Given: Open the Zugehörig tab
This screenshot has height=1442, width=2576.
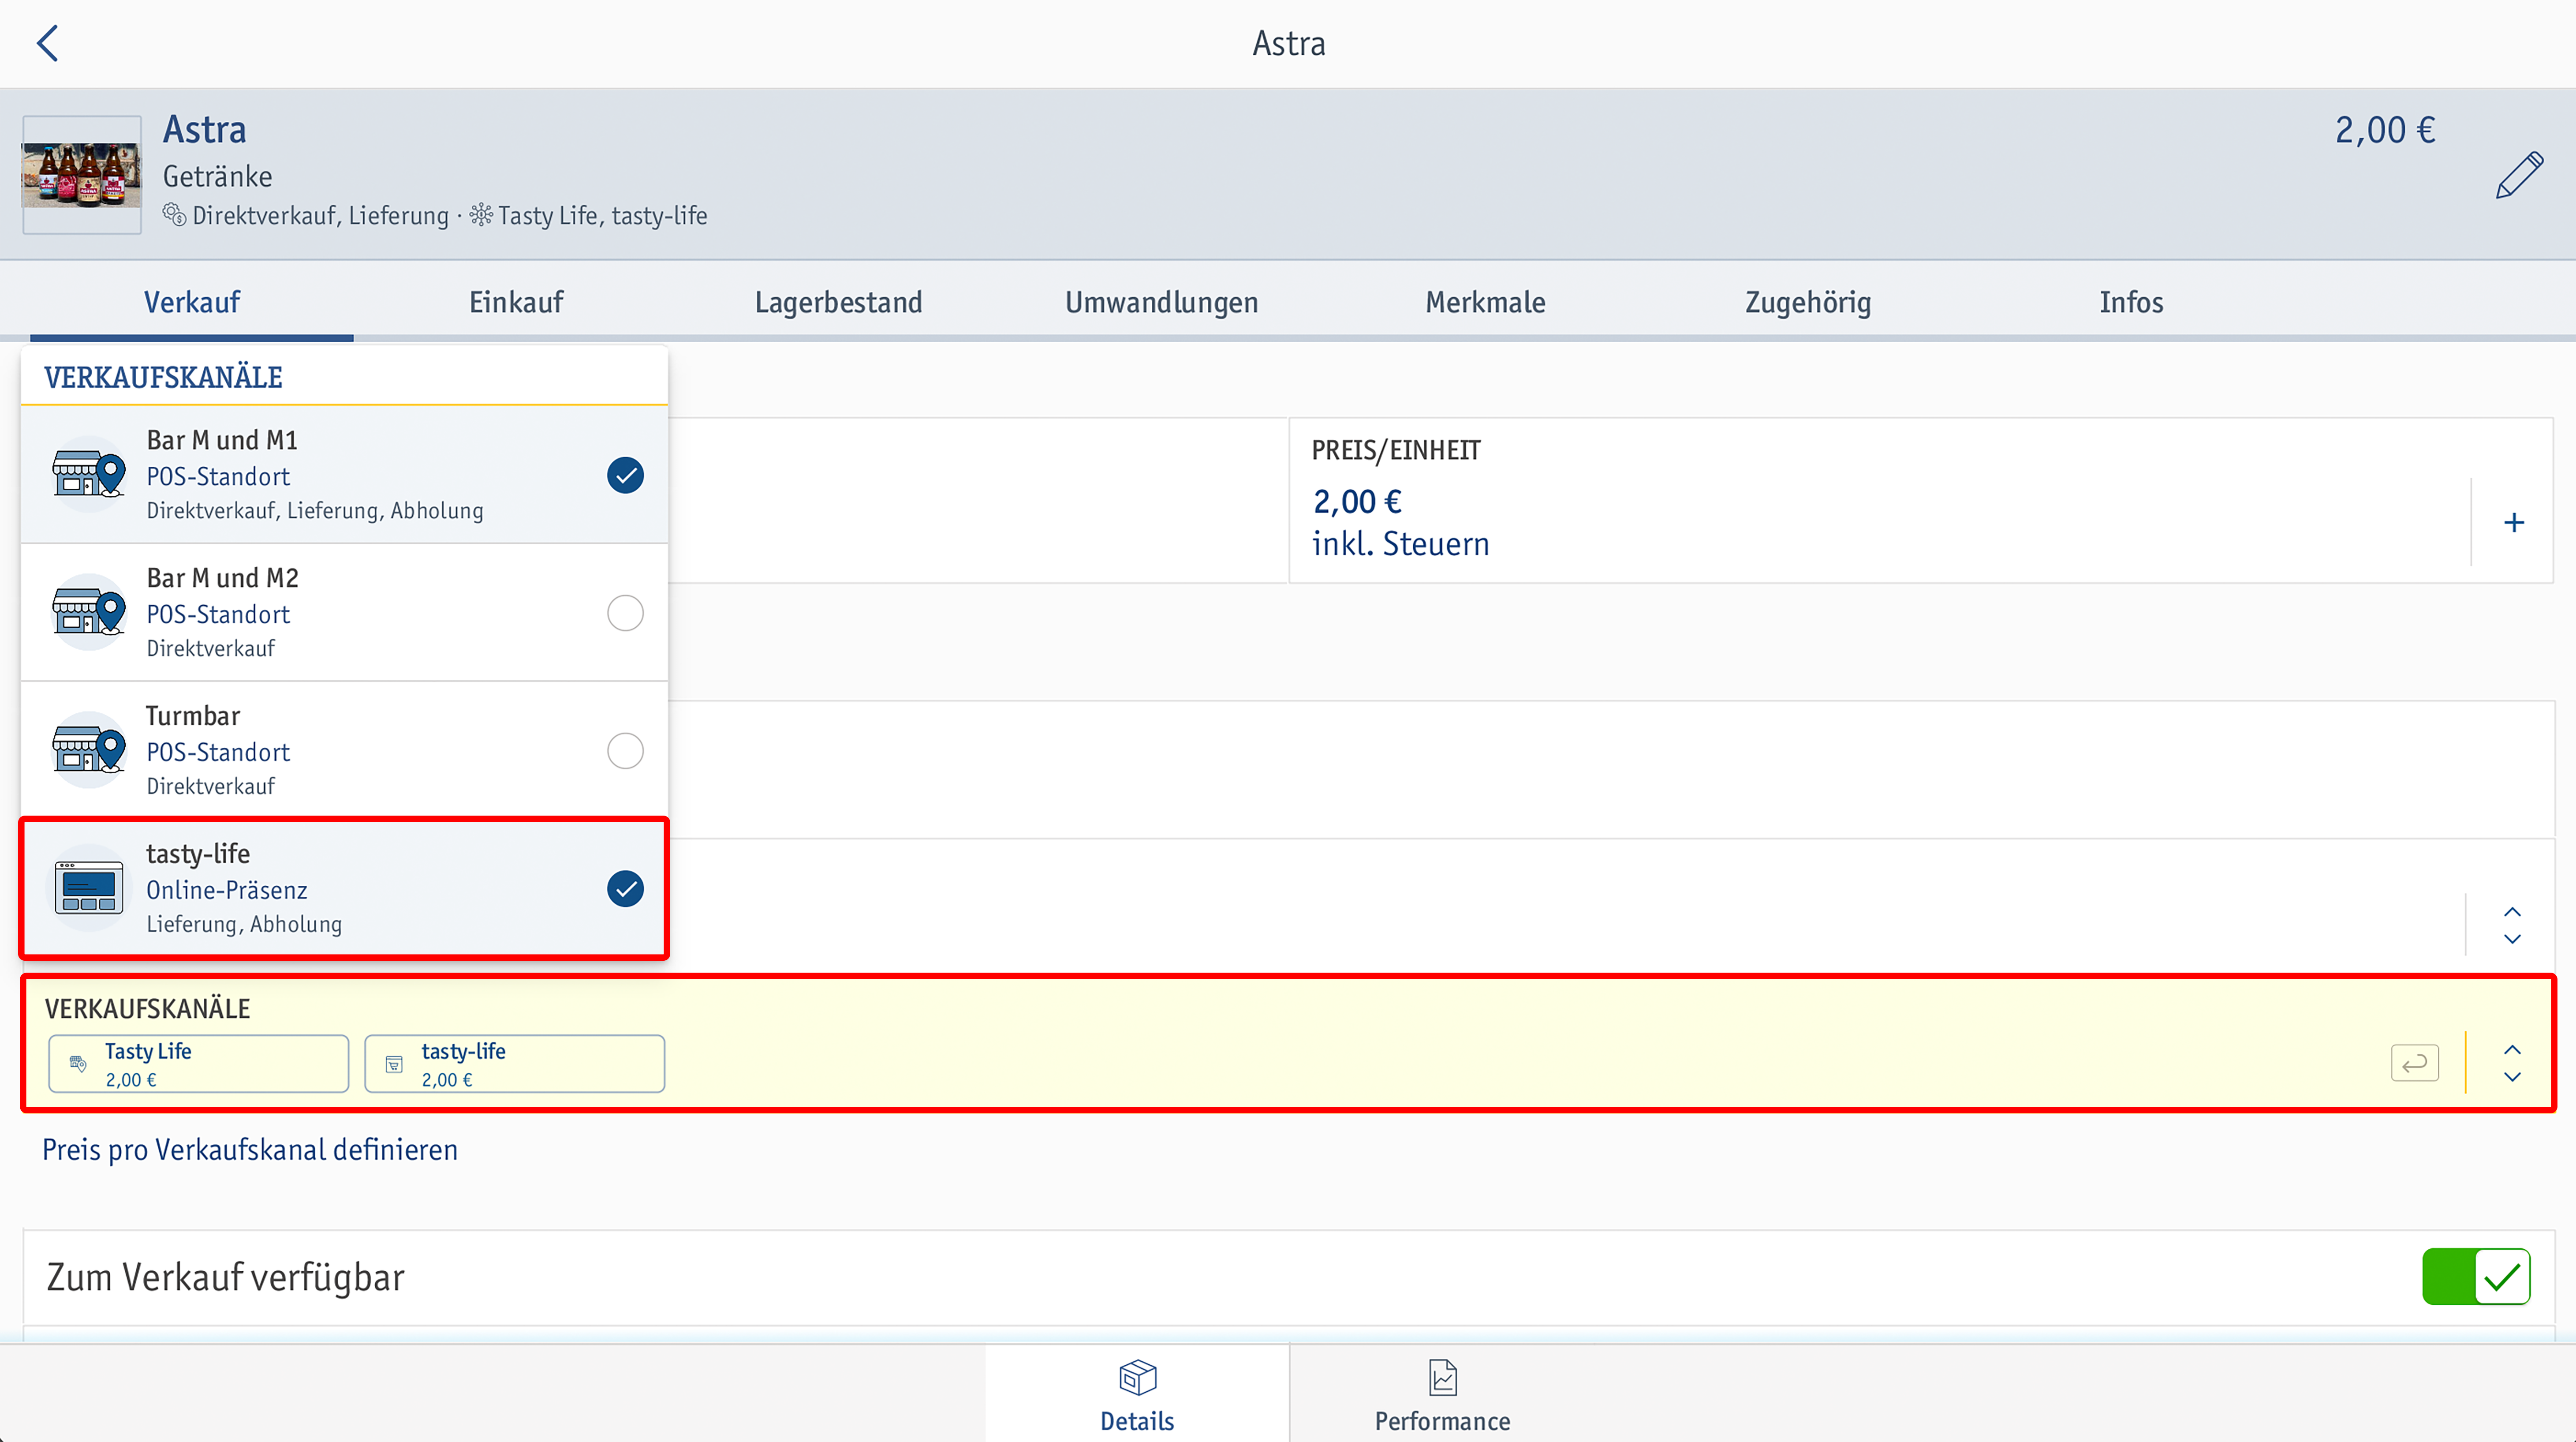Looking at the screenshot, I should tap(1808, 302).
